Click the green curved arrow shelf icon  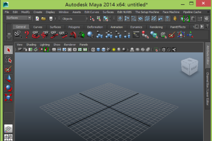(x=82, y=35)
